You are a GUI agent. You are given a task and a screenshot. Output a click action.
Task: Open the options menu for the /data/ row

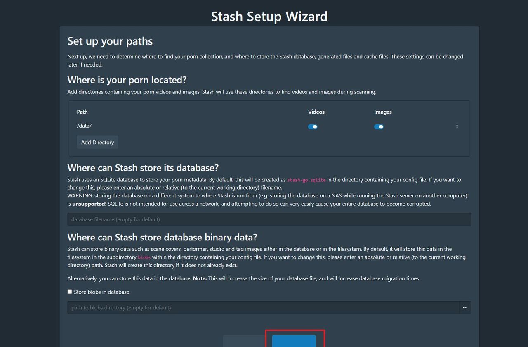pos(457,126)
